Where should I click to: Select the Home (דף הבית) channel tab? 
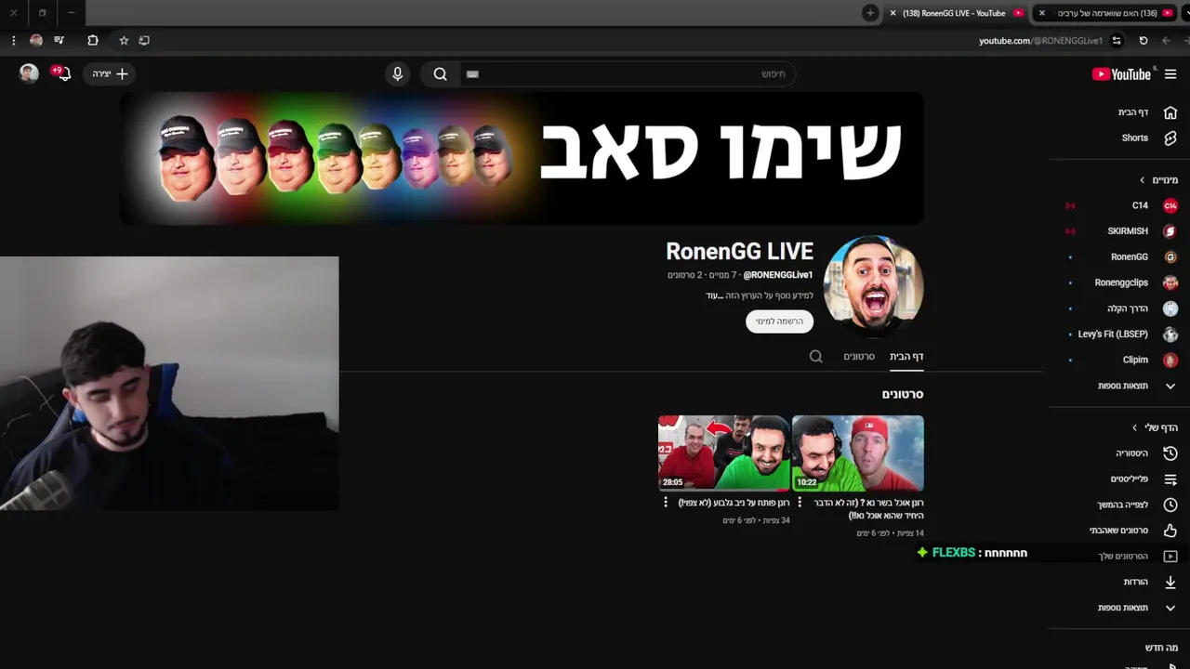pos(906,356)
